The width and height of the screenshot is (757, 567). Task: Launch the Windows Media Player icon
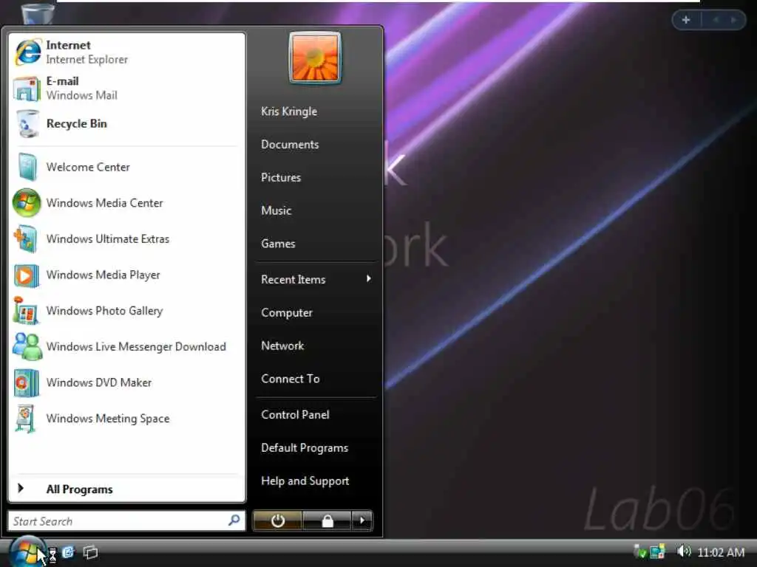tap(26, 275)
